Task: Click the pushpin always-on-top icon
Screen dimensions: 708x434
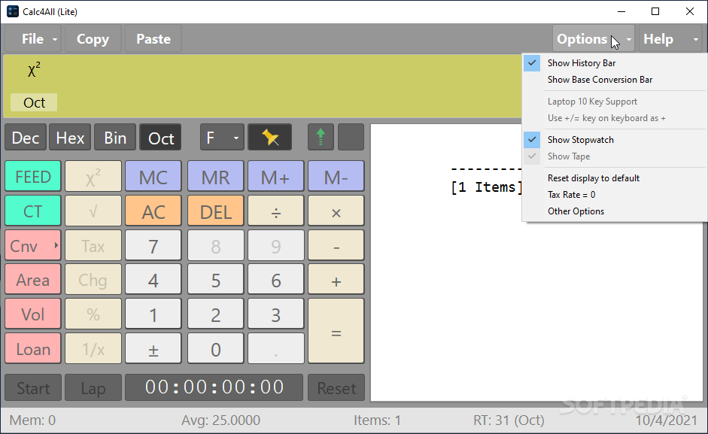Action: 269,138
